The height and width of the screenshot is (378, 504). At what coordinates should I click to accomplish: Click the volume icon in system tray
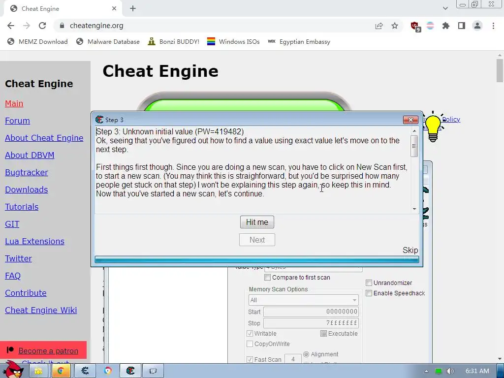tap(450, 371)
